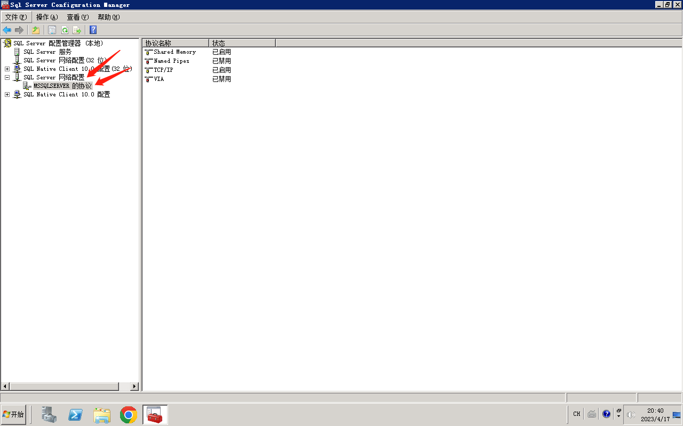Image resolution: width=683 pixels, height=426 pixels.
Task: Click the Back arrow toolbar icon
Action: 7,30
